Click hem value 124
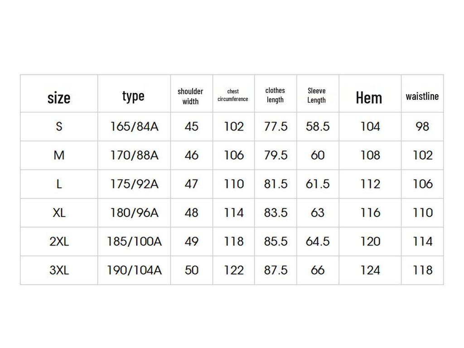 click(x=370, y=271)
